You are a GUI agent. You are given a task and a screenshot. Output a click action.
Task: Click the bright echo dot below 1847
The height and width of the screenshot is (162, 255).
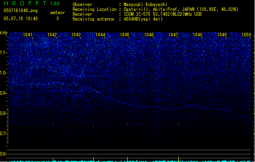click(x=178, y=125)
